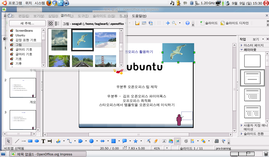Click the Zoom magnifier icon

(x=174, y=23)
